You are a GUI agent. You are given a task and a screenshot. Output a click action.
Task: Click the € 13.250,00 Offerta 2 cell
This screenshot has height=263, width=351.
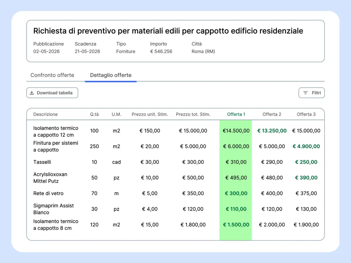click(x=272, y=131)
